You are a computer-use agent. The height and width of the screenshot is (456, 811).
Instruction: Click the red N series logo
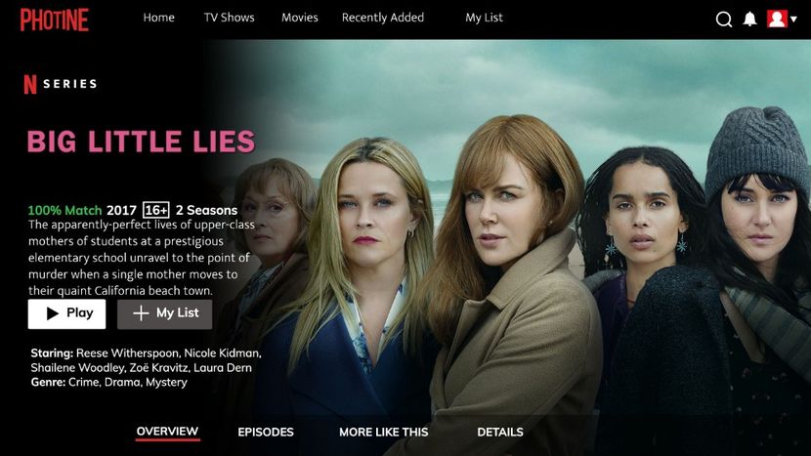30,84
